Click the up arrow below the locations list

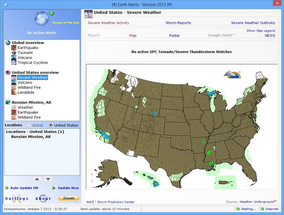[37, 179]
